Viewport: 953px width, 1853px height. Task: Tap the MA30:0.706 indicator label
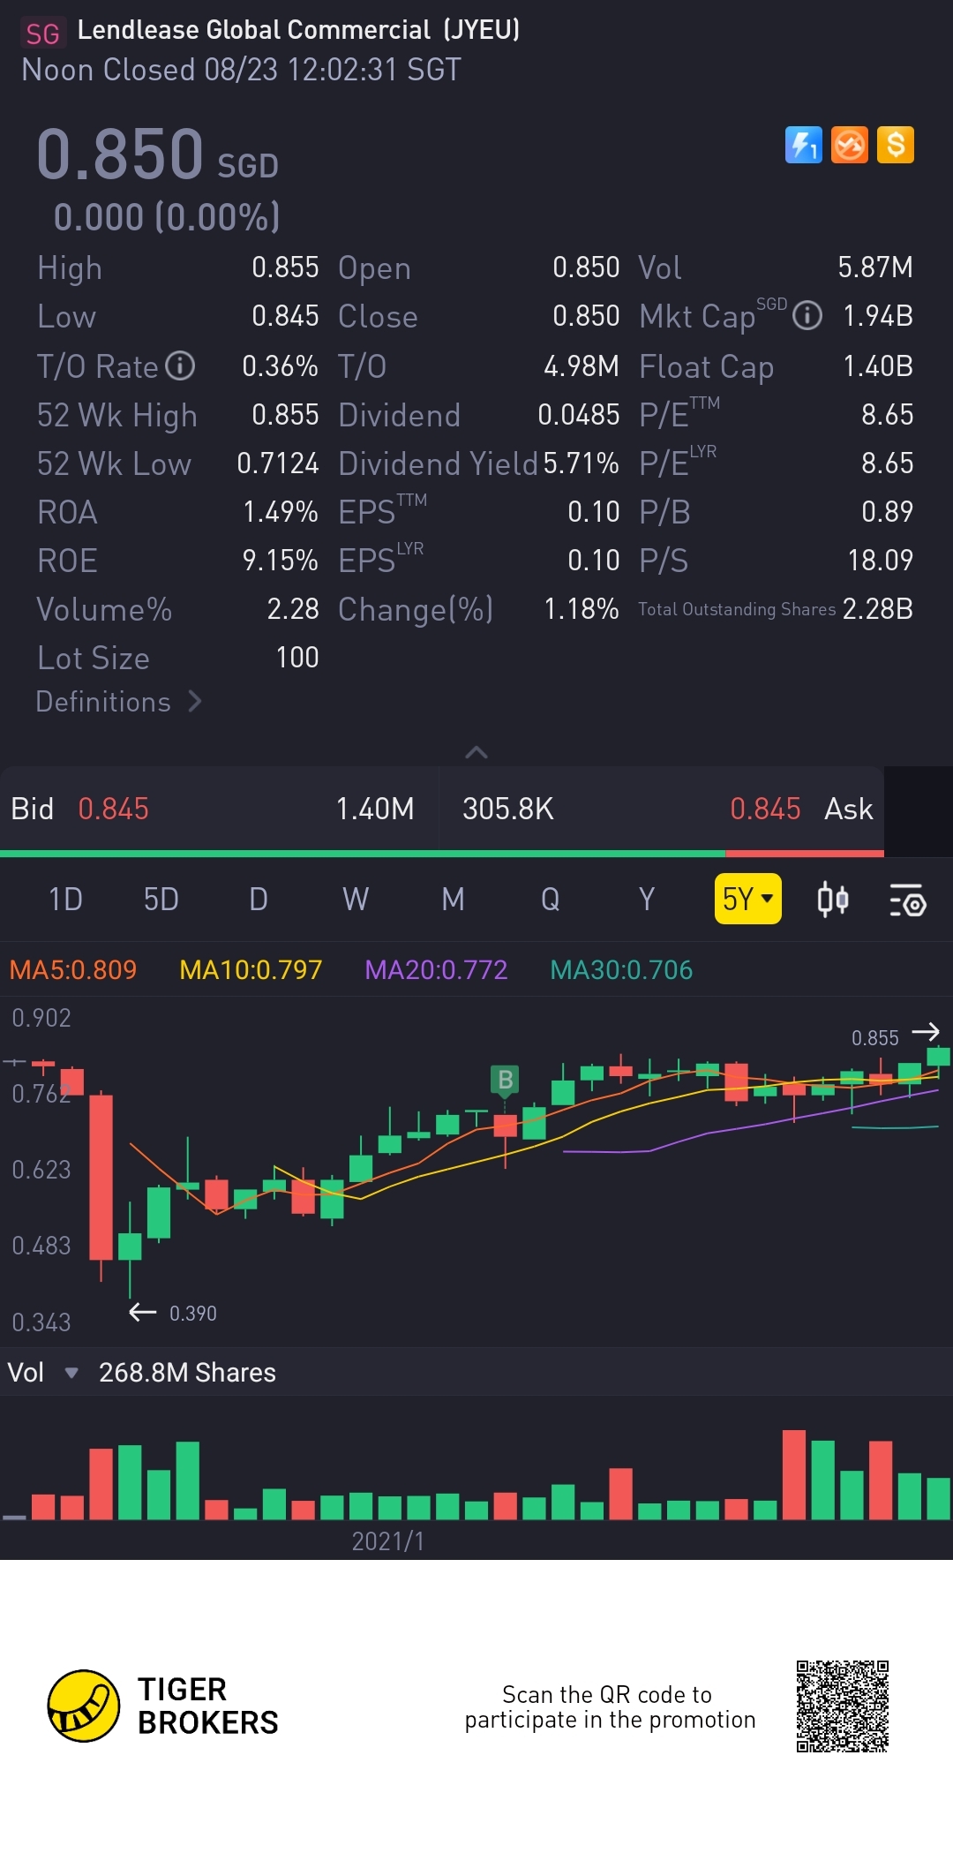[621, 970]
